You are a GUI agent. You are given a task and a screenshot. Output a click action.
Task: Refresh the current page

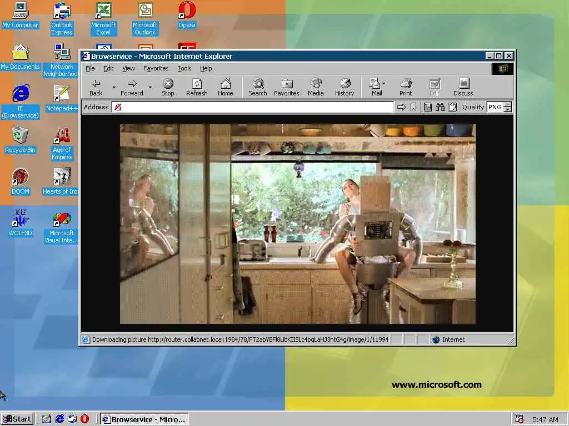[x=197, y=87]
